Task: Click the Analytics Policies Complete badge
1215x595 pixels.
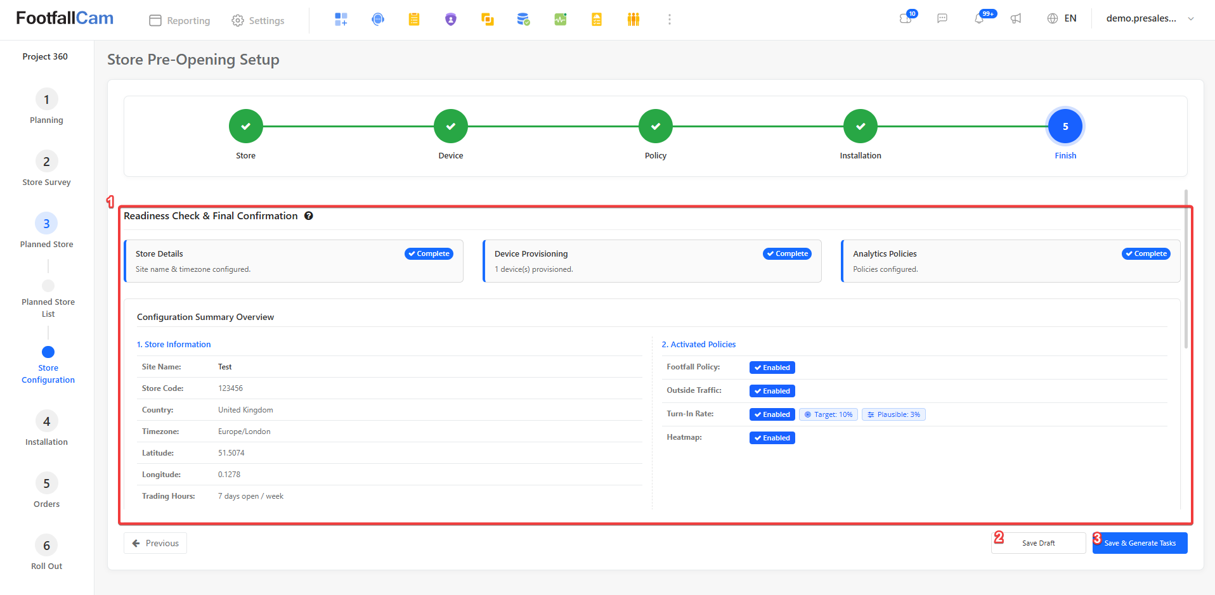Action: click(x=1147, y=253)
